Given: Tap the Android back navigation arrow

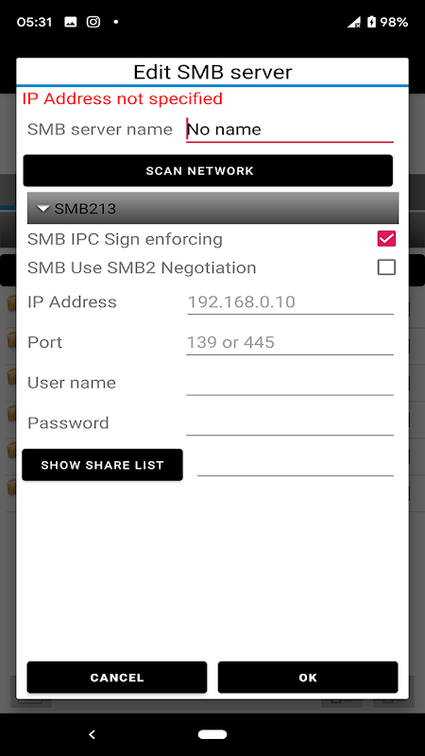Looking at the screenshot, I should (x=92, y=735).
